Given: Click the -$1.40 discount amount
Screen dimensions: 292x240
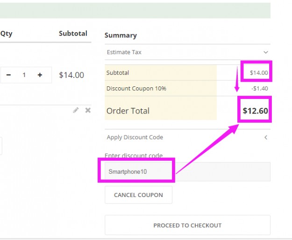Looking at the screenshot, I should click(x=259, y=88).
